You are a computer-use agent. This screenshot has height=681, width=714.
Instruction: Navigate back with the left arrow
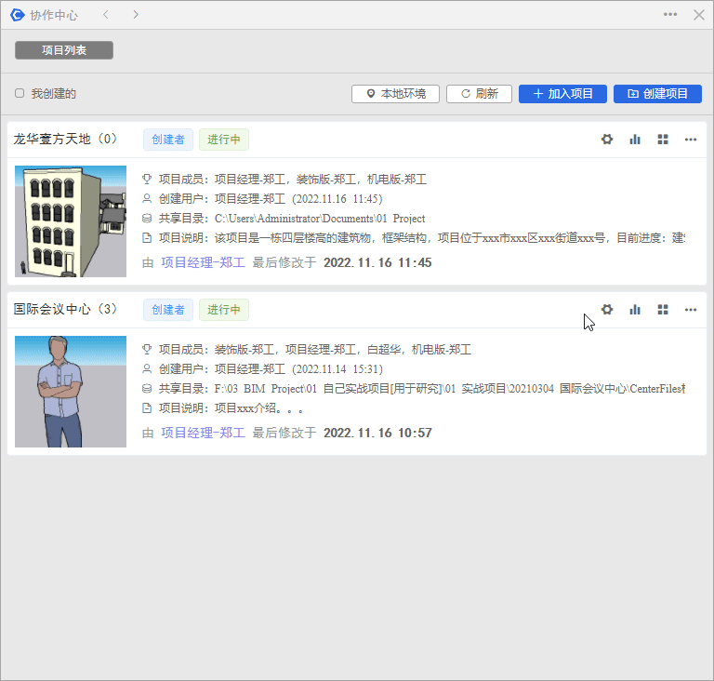pyautogui.click(x=105, y=15)
